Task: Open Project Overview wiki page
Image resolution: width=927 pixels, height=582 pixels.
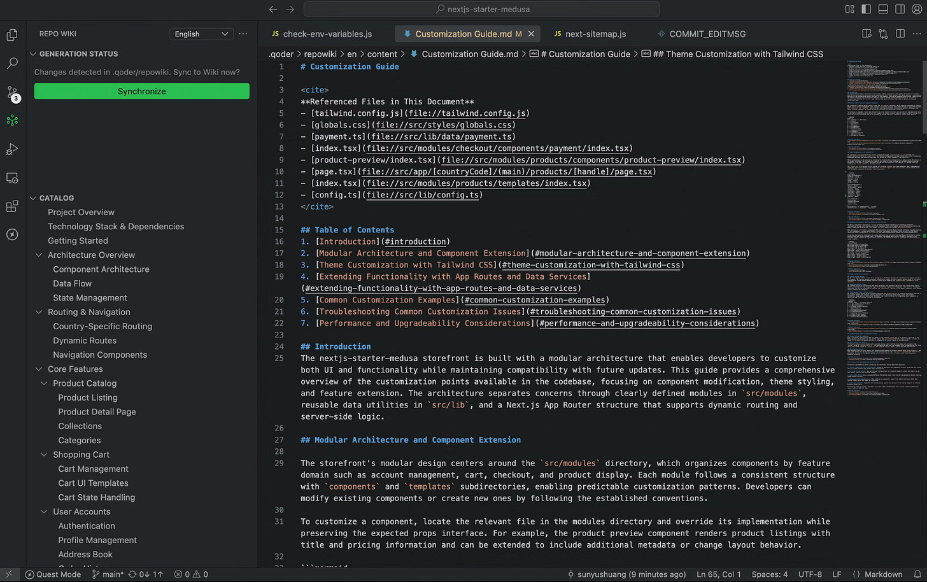Action: pos(81,212)
